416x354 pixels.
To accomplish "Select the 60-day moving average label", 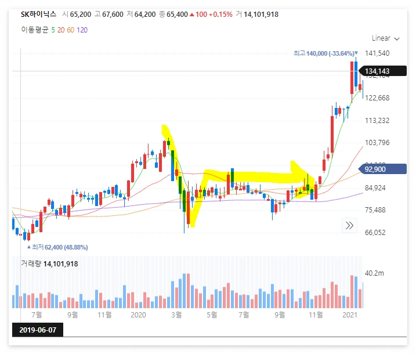I will click(71, 30).
